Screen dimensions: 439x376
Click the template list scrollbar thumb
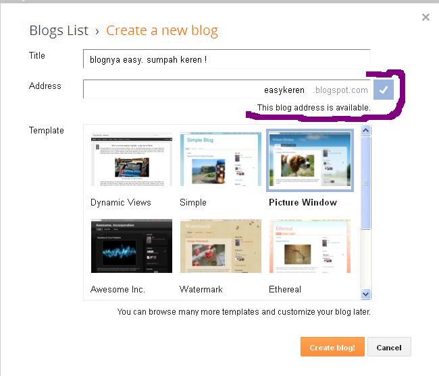(366, 183)
